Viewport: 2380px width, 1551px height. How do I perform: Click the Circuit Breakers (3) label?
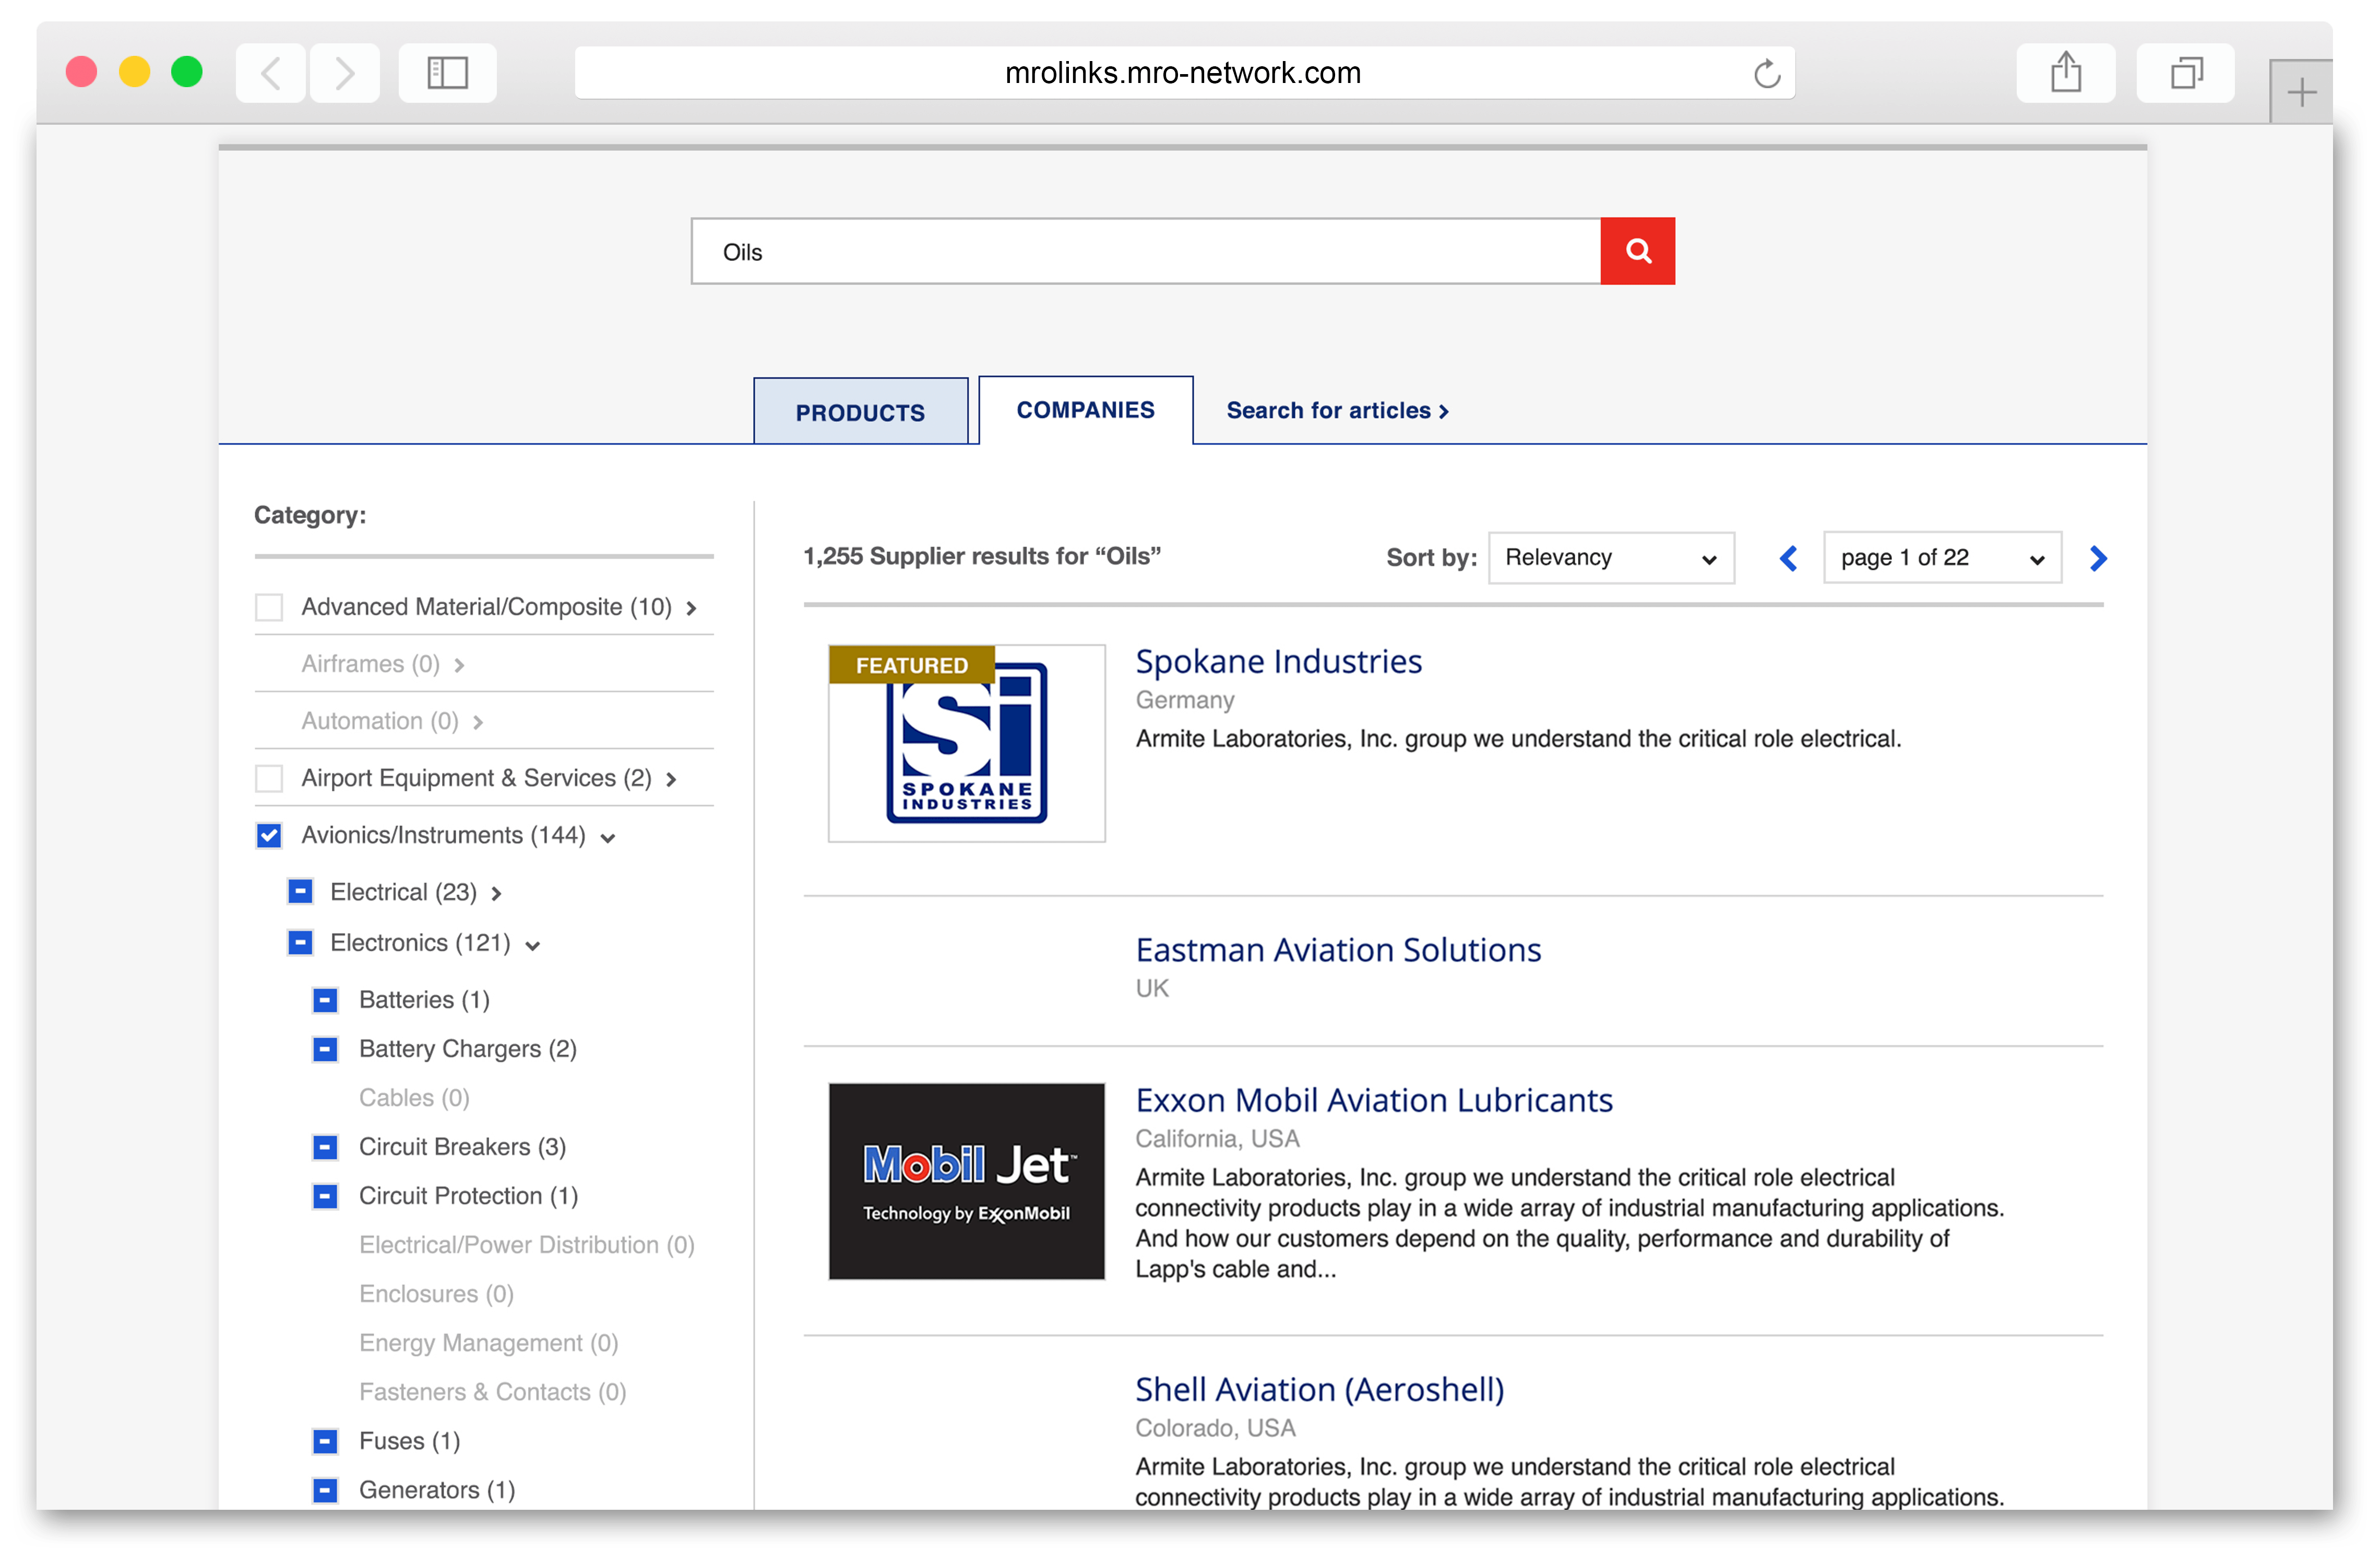(462, 1147)
